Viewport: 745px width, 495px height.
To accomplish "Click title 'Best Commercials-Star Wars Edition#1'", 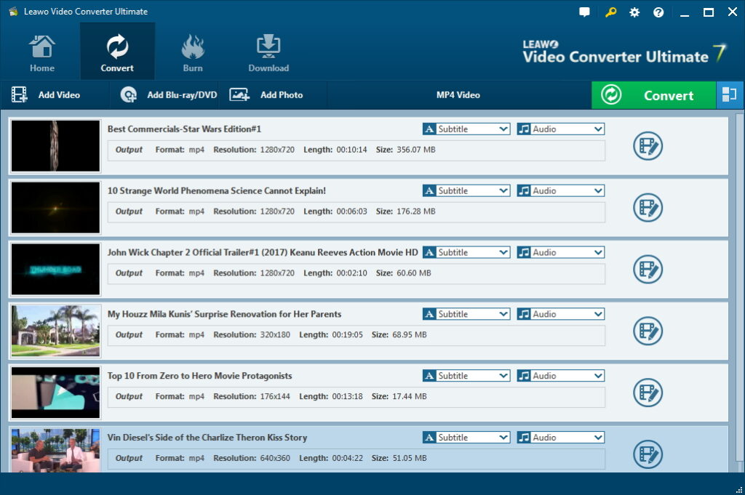I will pyautogui.click(x=184, y=129).
